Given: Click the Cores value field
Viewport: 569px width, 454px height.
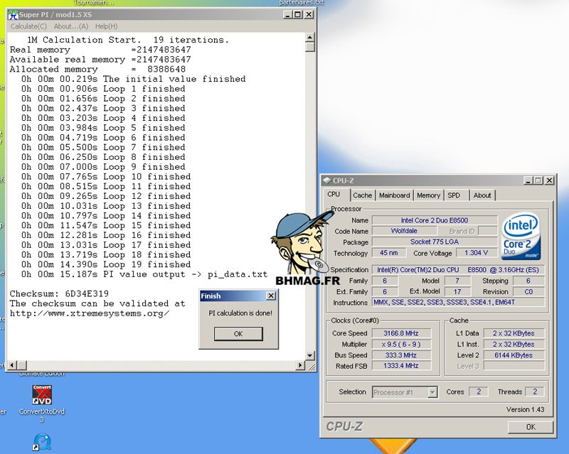Looking at the screenshot, I should tap(479, 391).
